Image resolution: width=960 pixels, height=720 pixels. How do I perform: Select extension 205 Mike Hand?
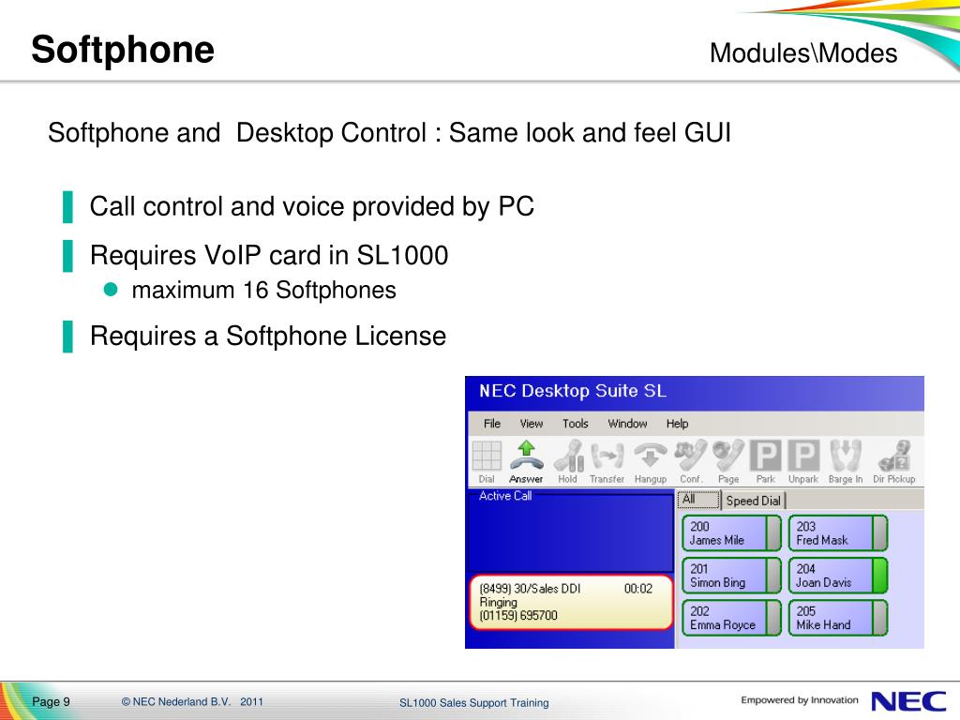(838, 618)
